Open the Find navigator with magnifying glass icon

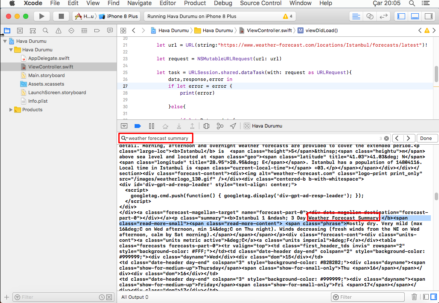click(x=45, y=30)
